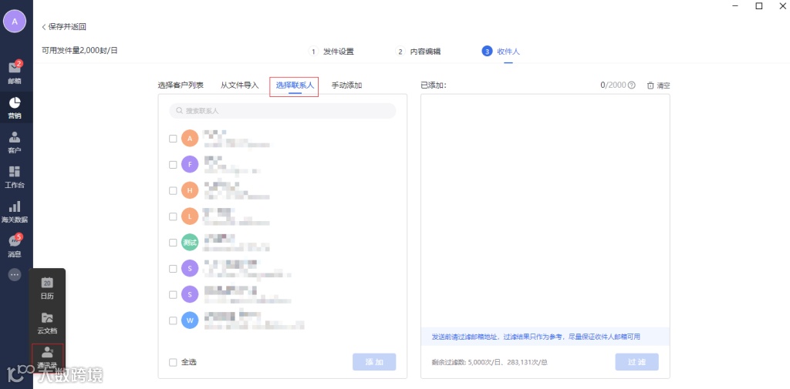
Task: Open 通讯录 address book from popup
Action: coord(47,357)
